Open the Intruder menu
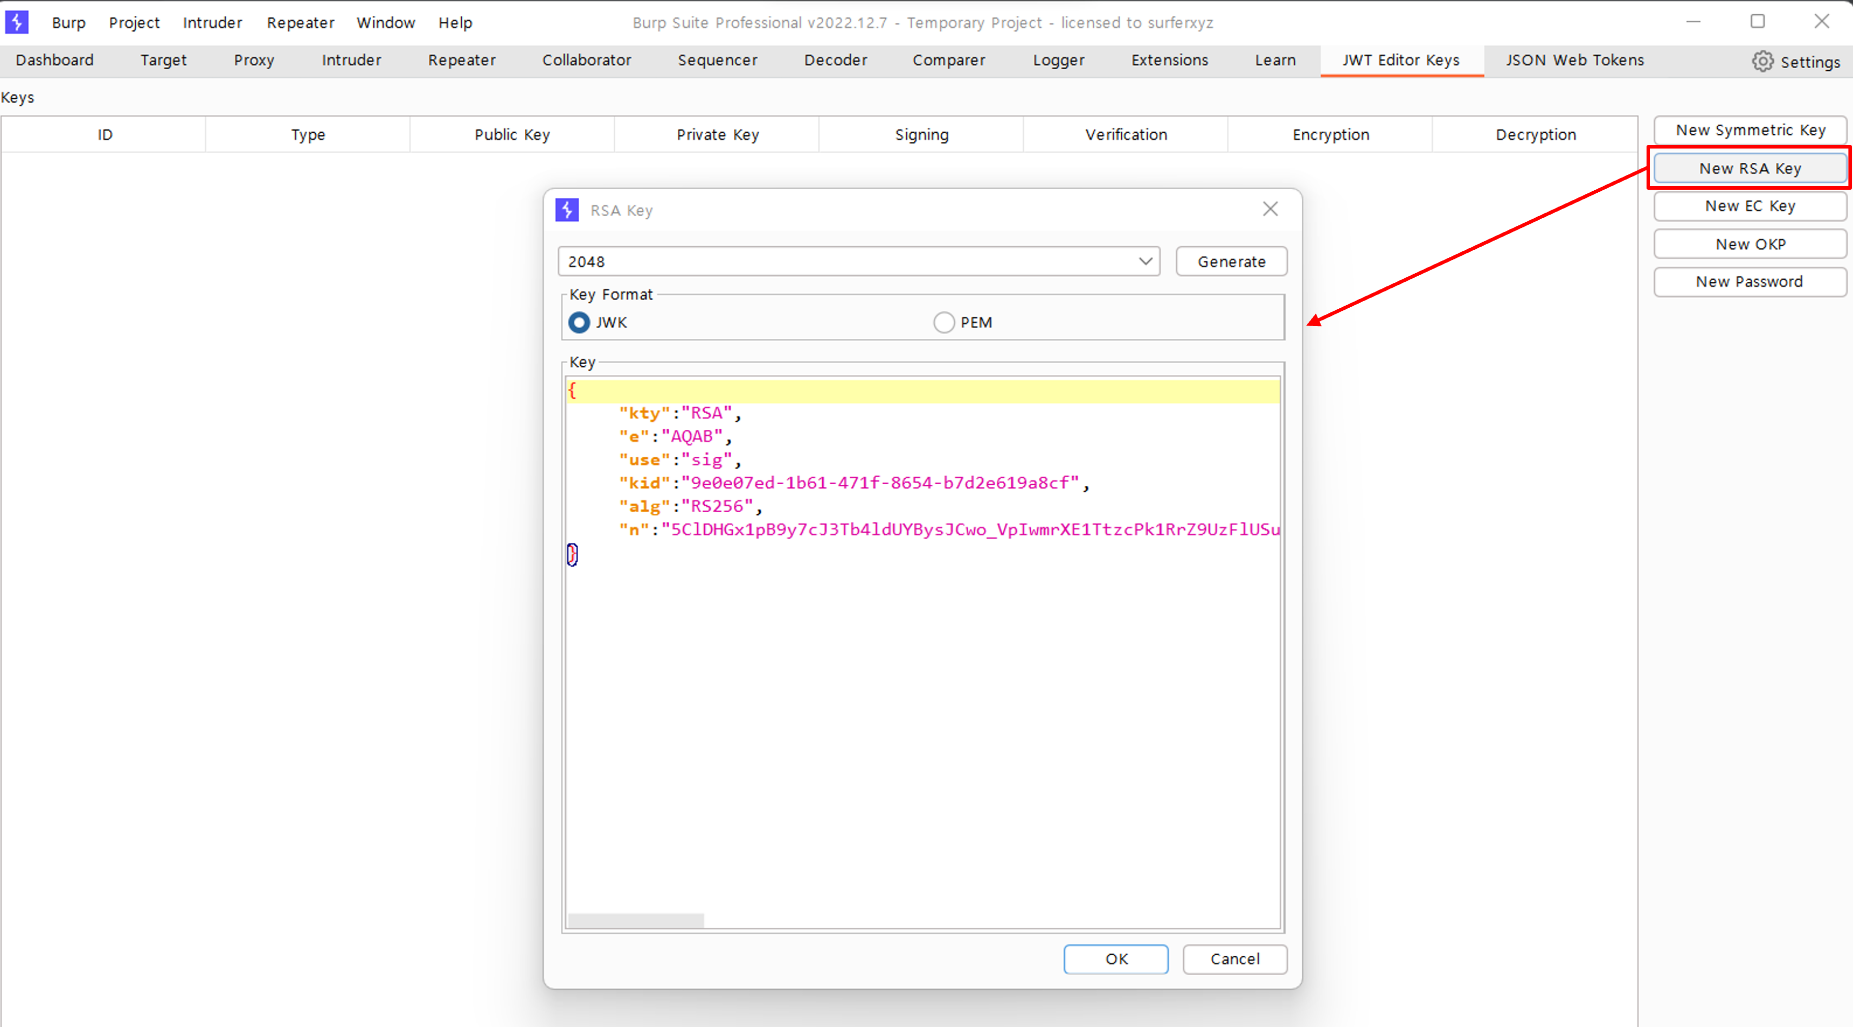The height and width of the screenshot is (1027, 1853). tap(212, 22)
